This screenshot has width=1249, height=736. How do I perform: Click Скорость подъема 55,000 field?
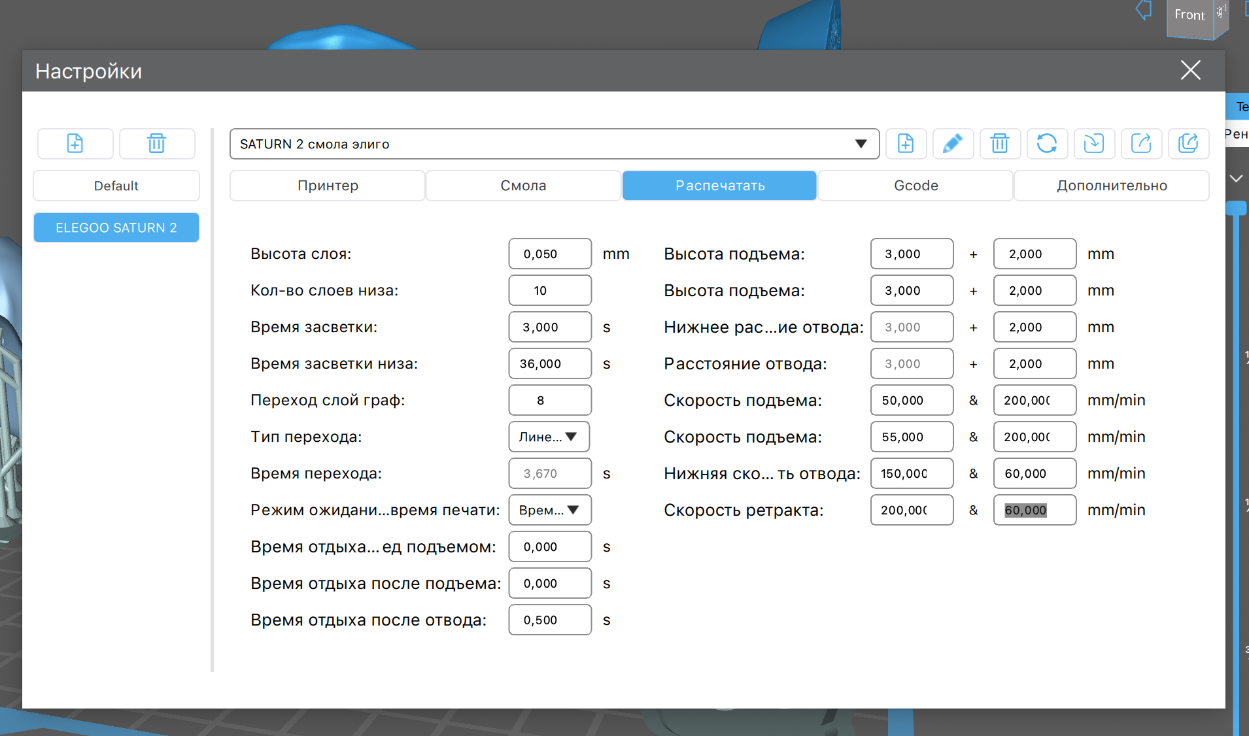(912, 437)
